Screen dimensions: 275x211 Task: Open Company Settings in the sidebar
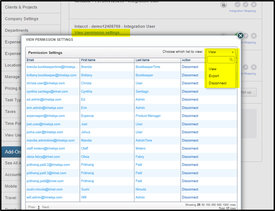pos(22,19)
